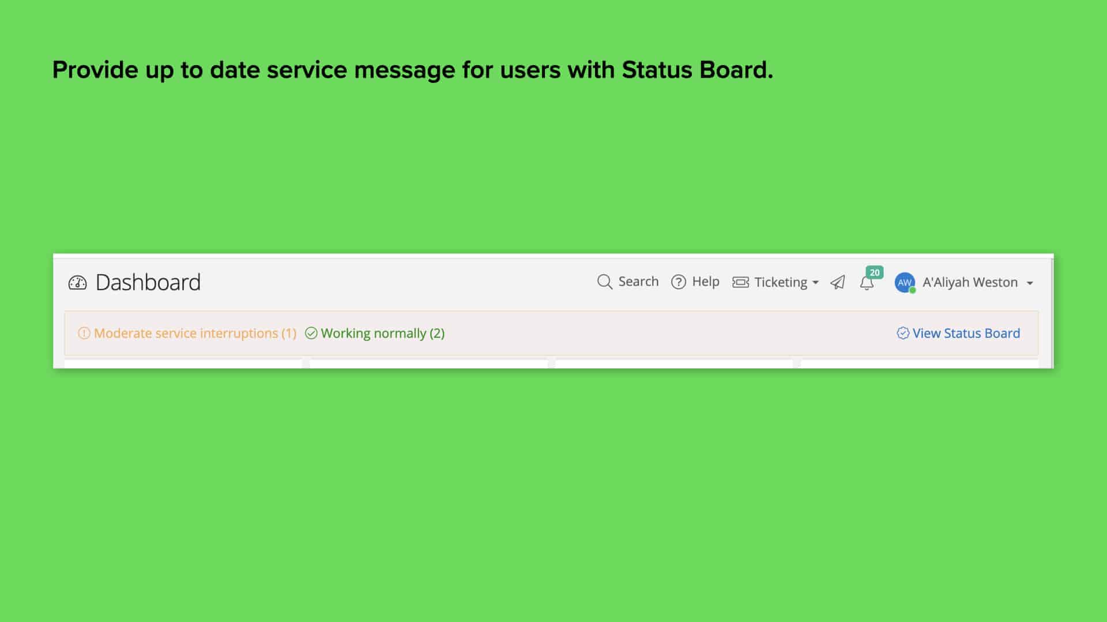The image size is (1107, 622).
Task: Click the Help question mark icon
Action: pos(677,282)
